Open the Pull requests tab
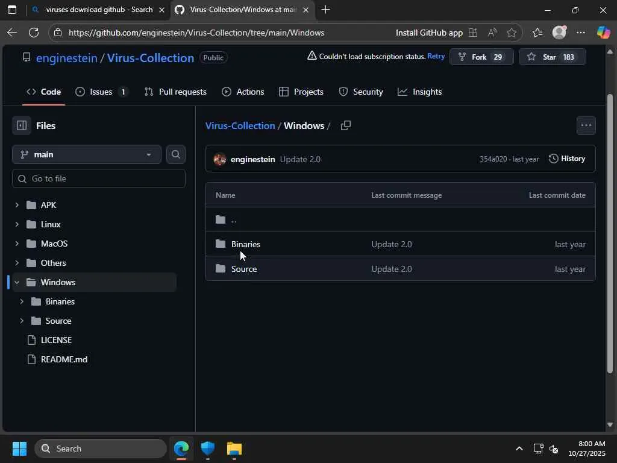Viewport: 617px width, 463px height. (x=175, y=92)
